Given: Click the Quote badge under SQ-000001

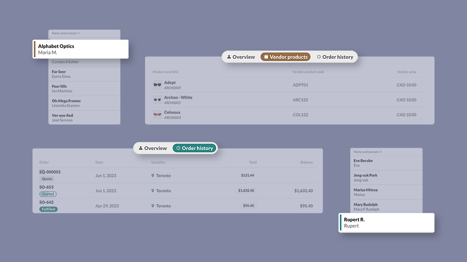Looking at the screenshot, I should (47, 179).
